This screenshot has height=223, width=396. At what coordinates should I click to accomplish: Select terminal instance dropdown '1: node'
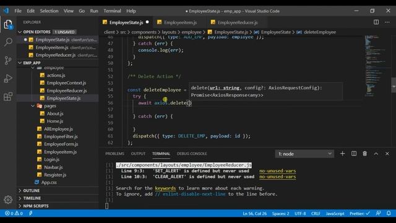tap(304, 154)
